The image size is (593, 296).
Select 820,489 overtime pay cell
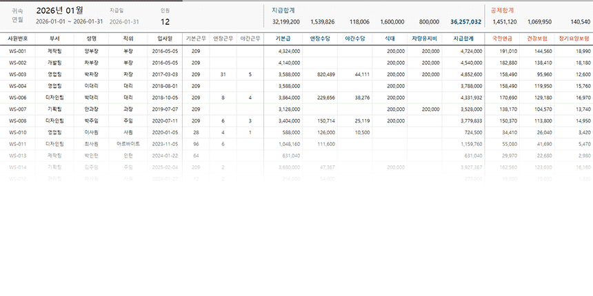(321, 74)
